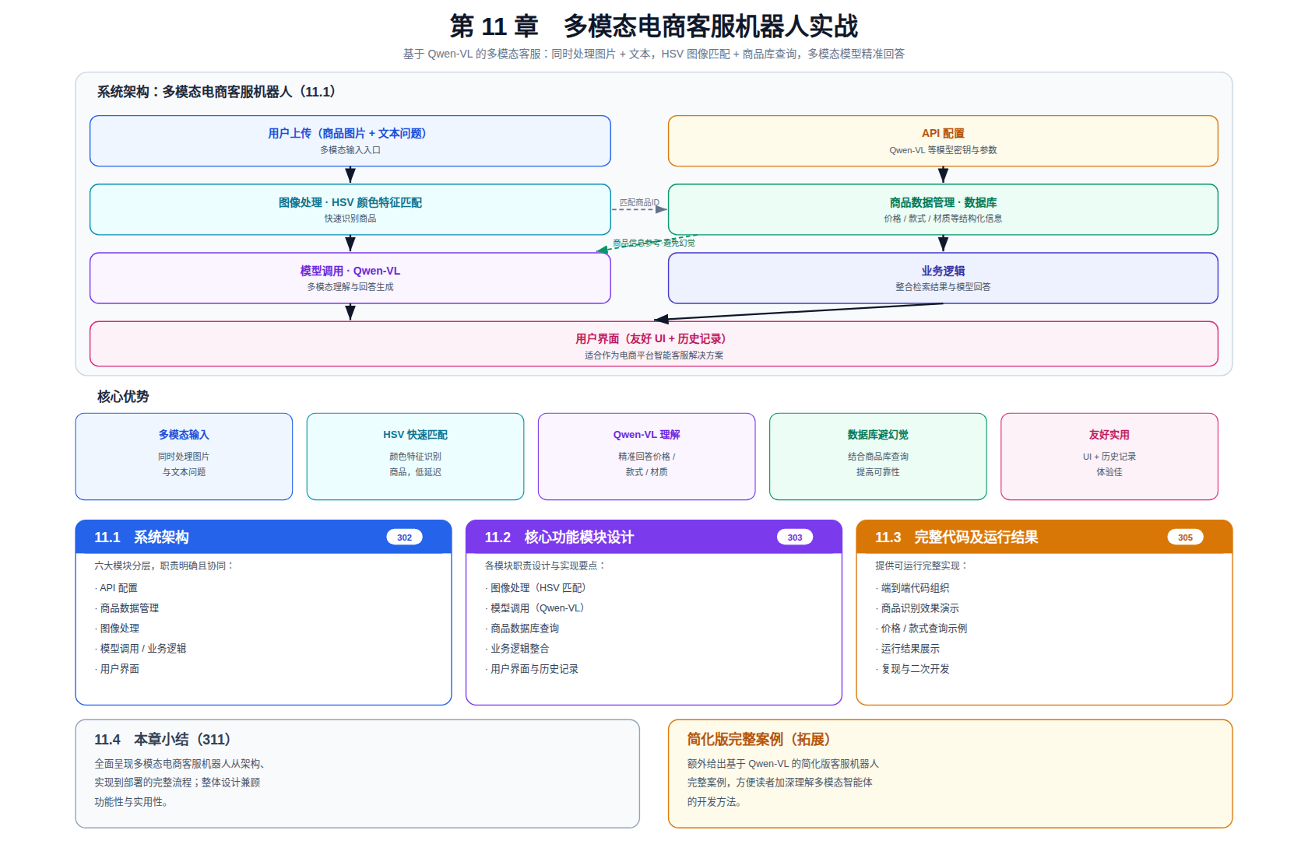This screenshot has height=858, width=1308.
Task: Click the list item 模型调用（Qwen-VL）
Action: click(x=535, y=608)
